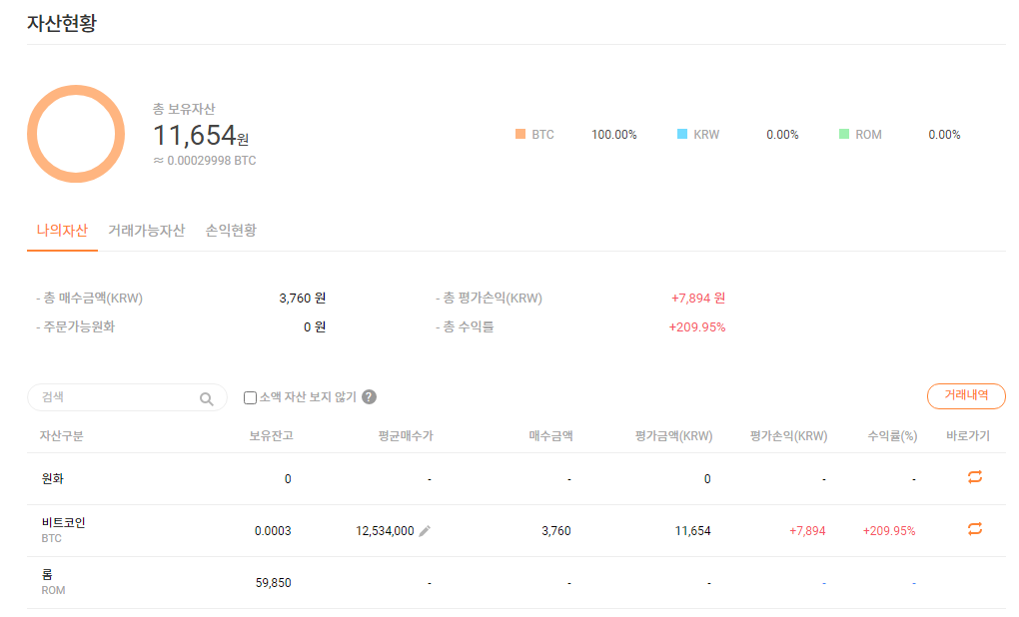
Task: Click the orange BTC legend swatch
Action: (x=519, y=135)
